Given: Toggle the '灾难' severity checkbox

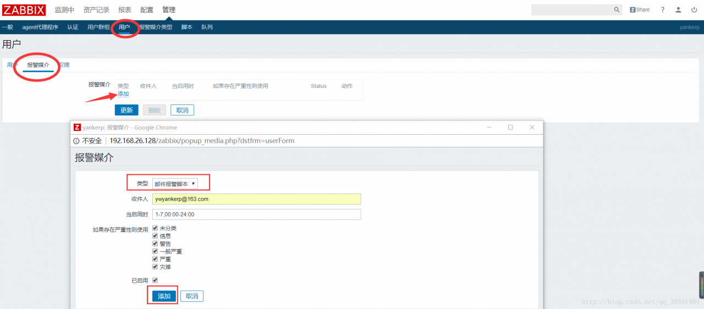Looking at the screenshot, I should [156, 267].
